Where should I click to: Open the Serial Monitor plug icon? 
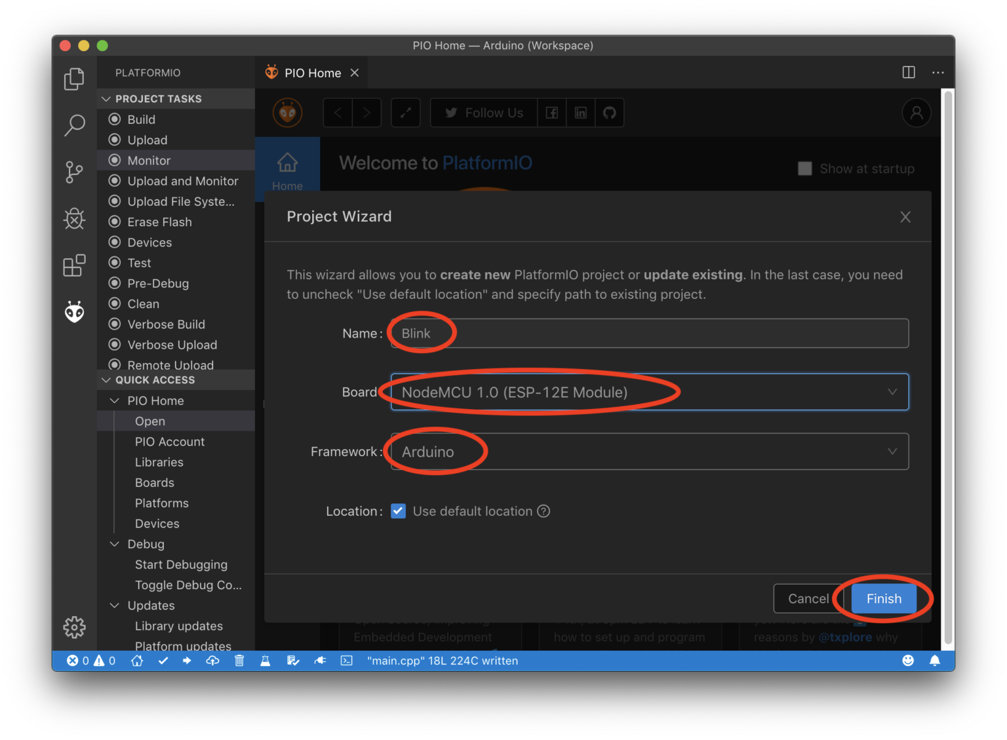[321, 661]
